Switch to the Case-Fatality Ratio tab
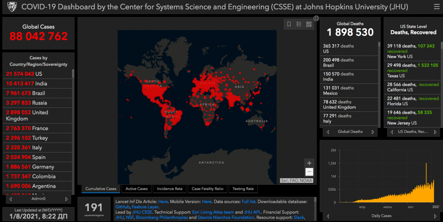Image resolution: width=443 pixels, height=222 pixels. coord(207,189)
